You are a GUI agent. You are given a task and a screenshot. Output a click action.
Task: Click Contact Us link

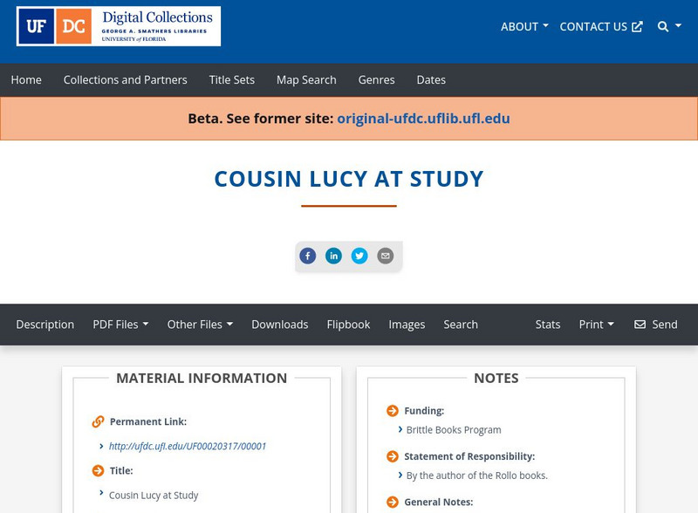click(x=601, y=27)
